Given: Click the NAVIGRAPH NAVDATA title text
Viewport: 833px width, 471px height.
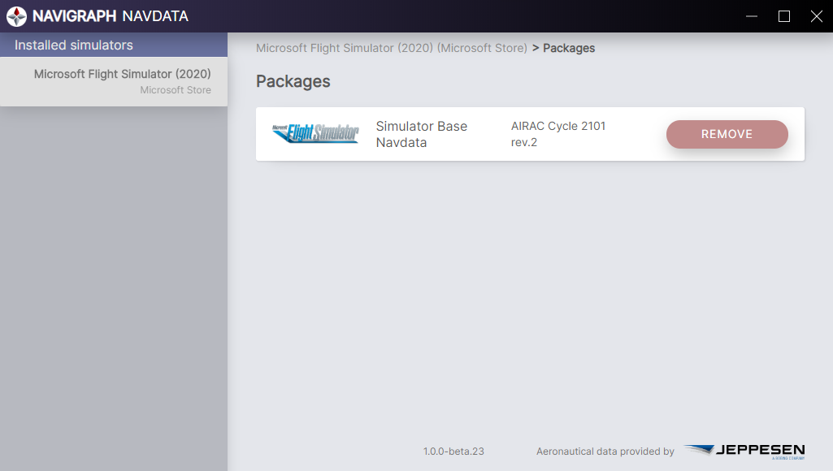Looking at the screenshot, I should pyautogui.click(x=111, y=16).
